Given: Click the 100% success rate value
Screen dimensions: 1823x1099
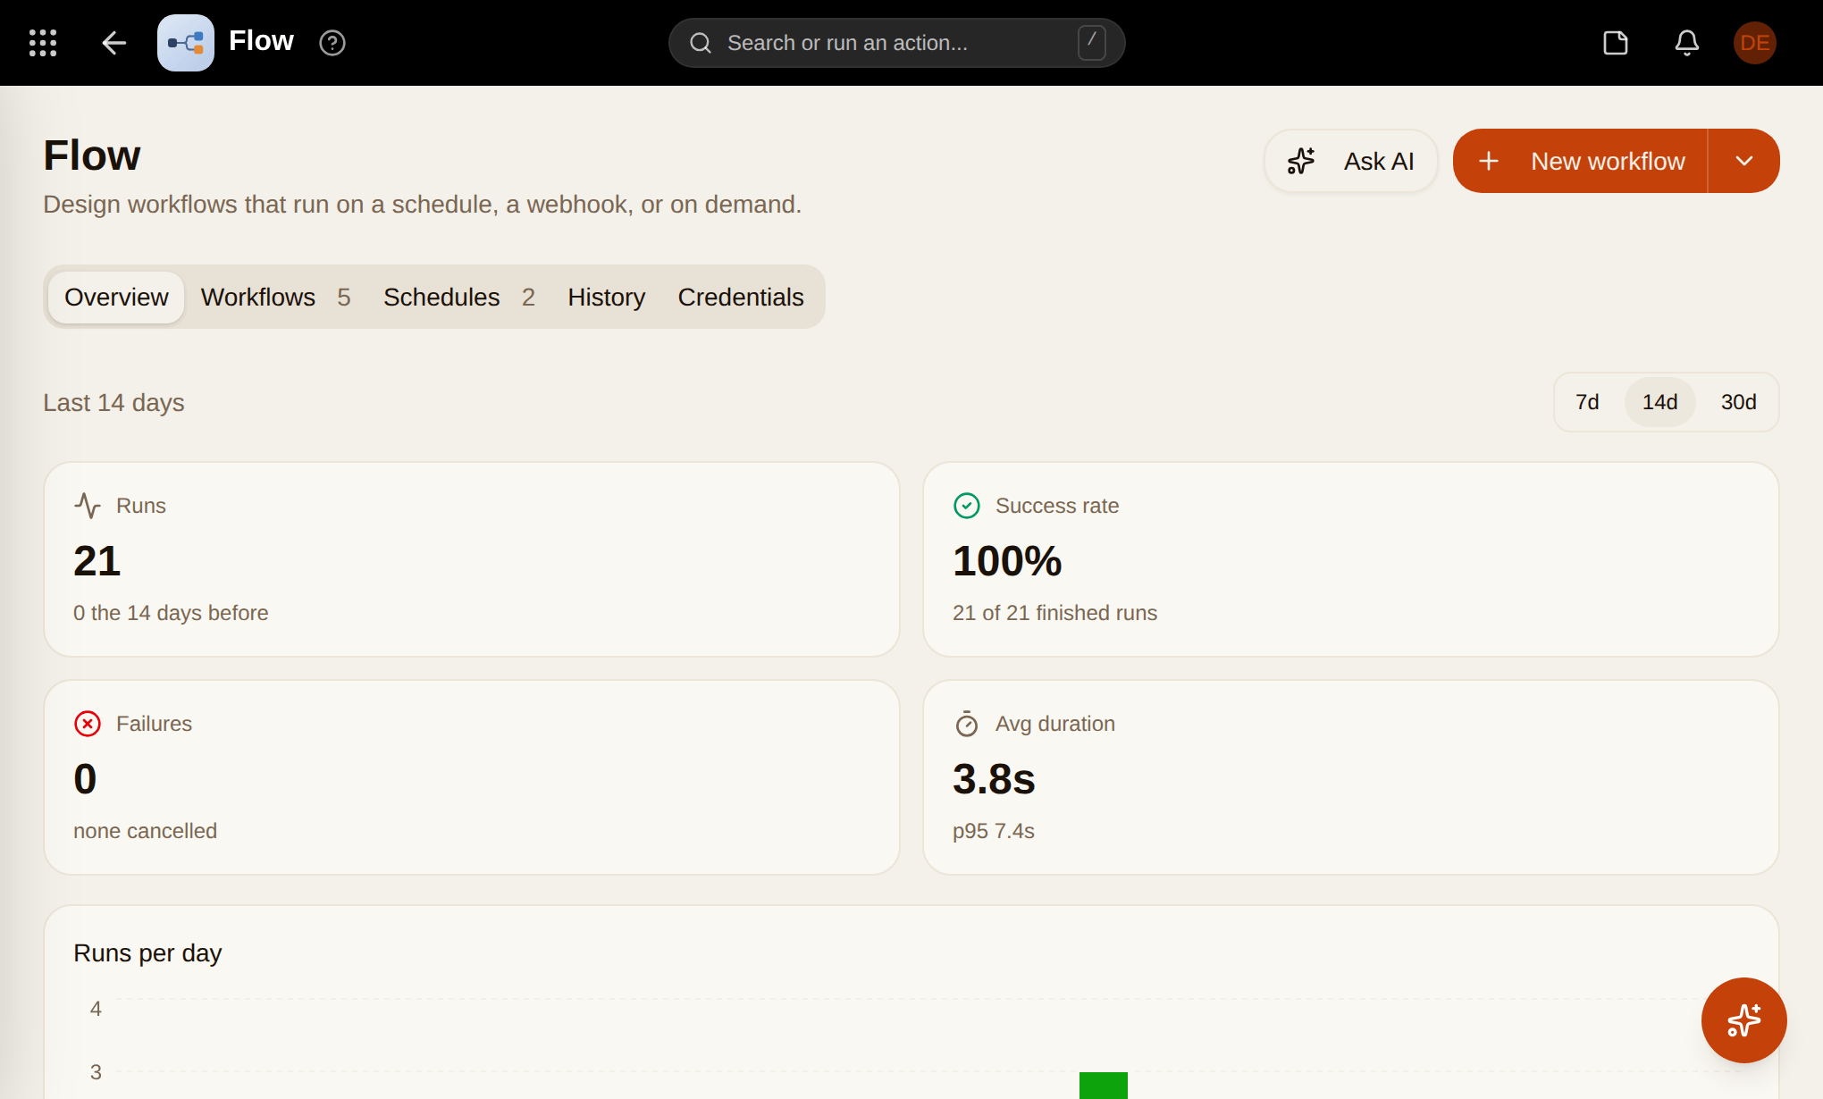Looking at the screenshot, I should tap(1007, 561).
